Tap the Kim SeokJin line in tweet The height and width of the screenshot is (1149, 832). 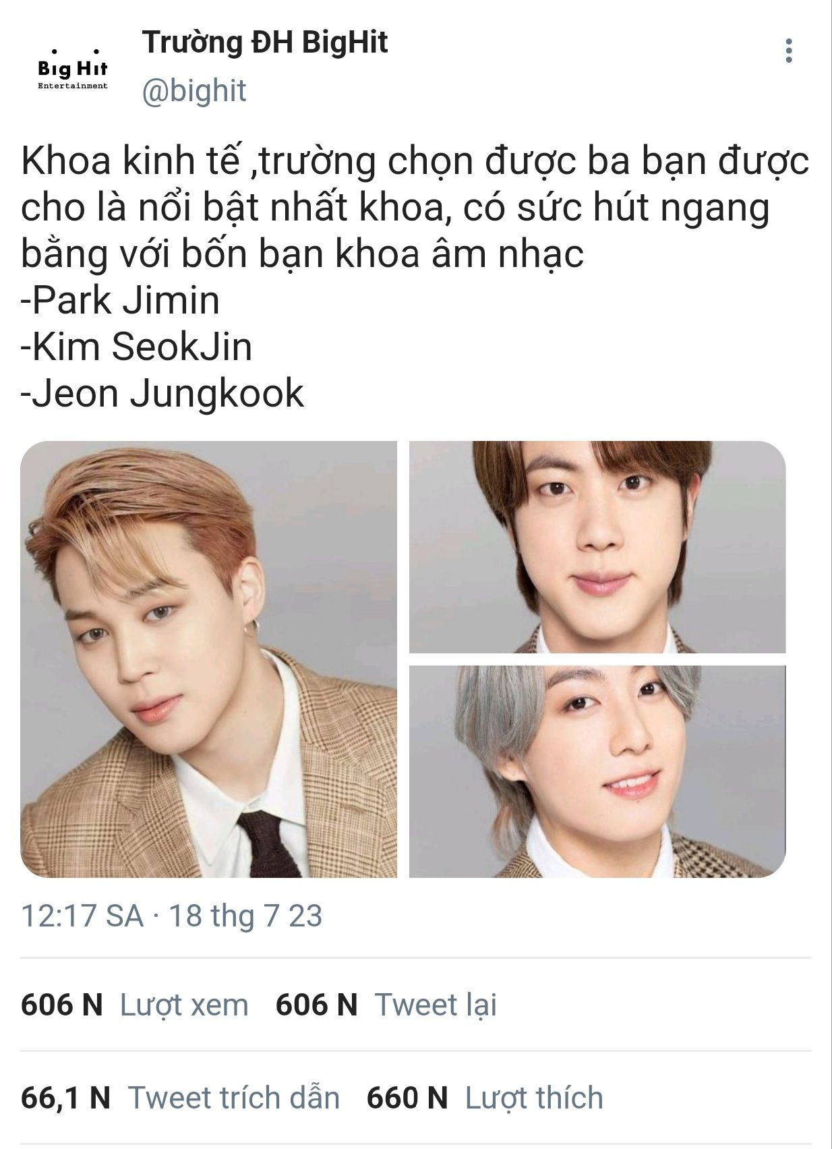137,347
